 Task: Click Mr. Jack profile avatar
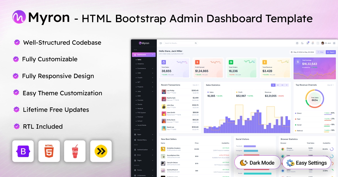pos(323,43)
